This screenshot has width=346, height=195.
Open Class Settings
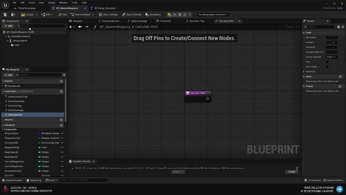tap(108, 15)
